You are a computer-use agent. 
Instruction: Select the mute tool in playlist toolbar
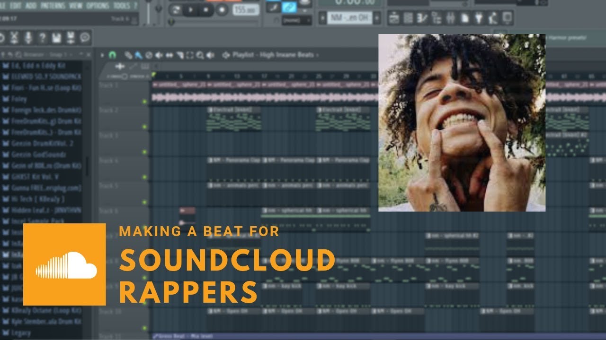click(159, 55)
